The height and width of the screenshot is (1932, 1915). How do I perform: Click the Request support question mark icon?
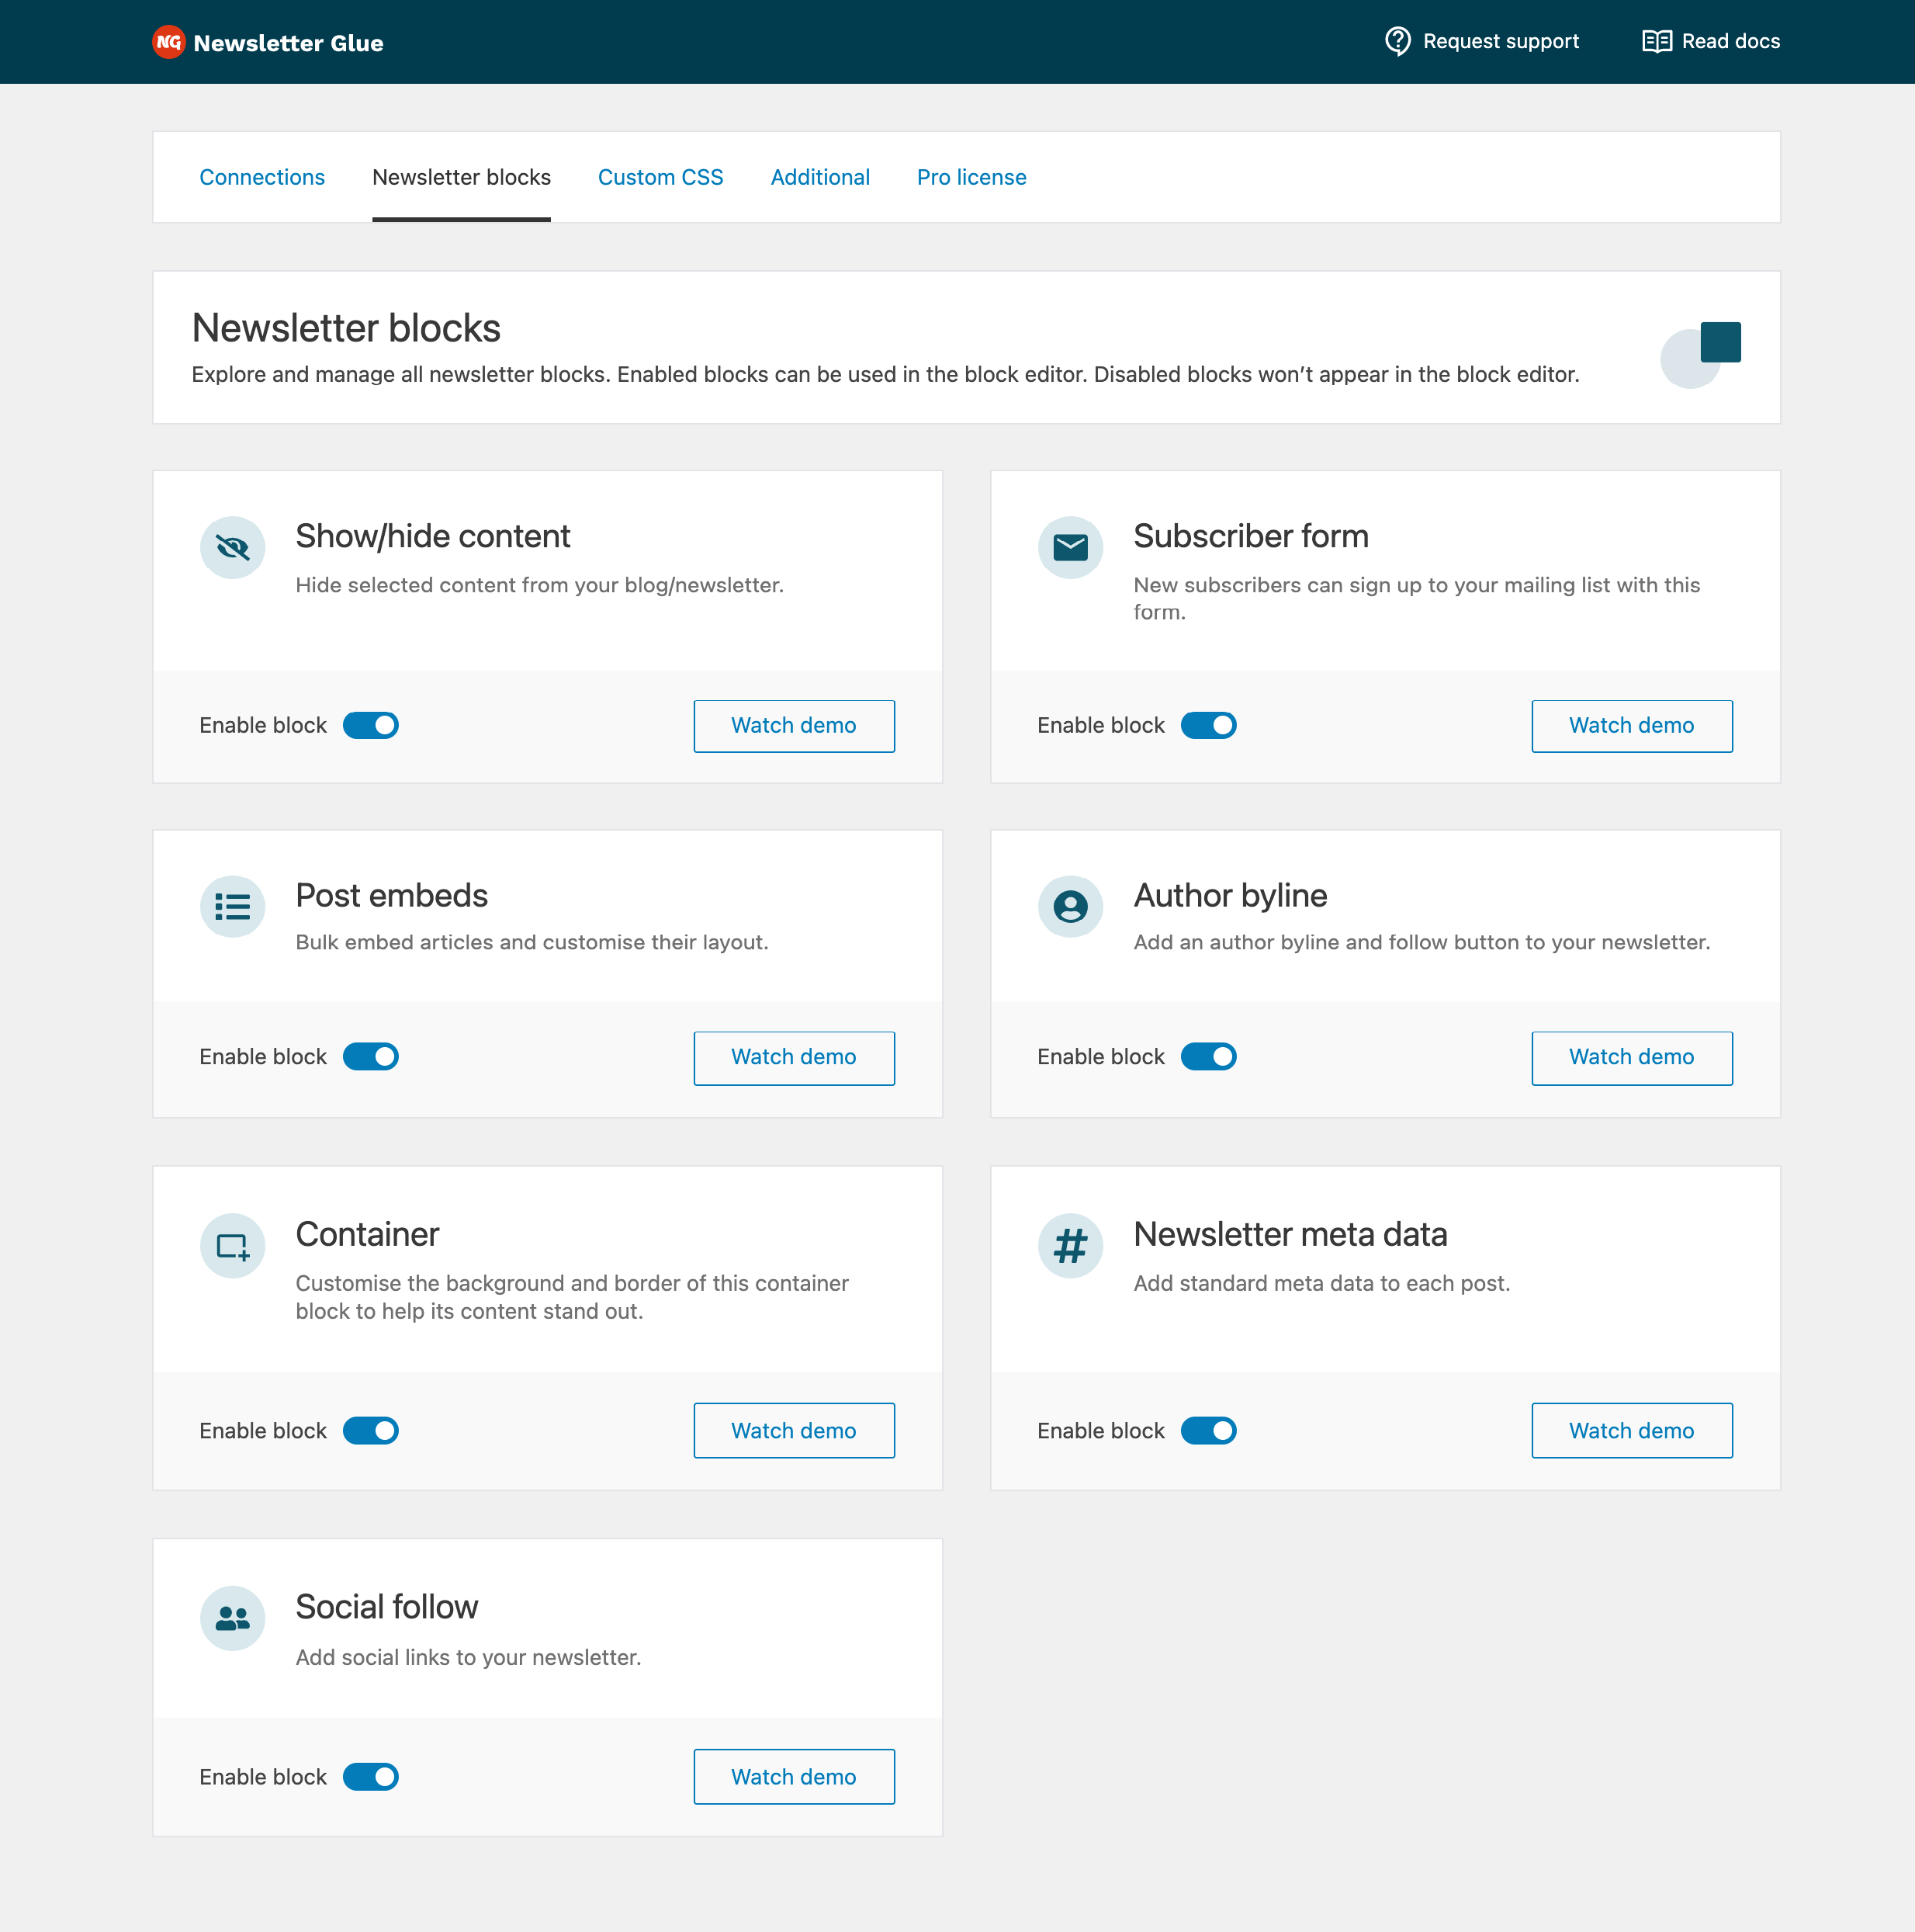coord(1397,41)
